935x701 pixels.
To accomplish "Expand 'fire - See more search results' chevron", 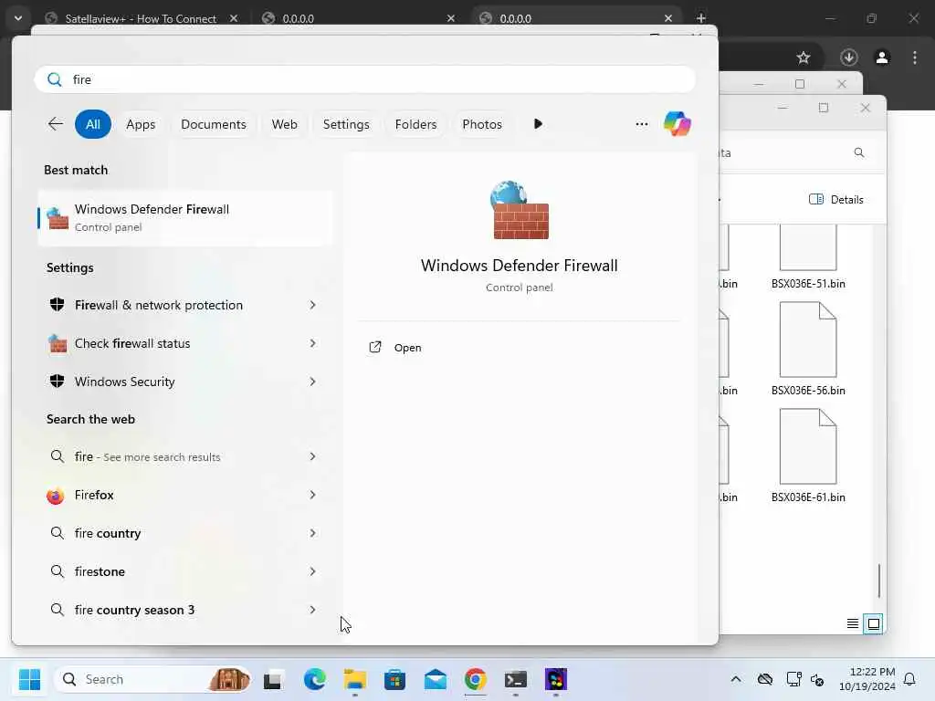I will point(312,456).
